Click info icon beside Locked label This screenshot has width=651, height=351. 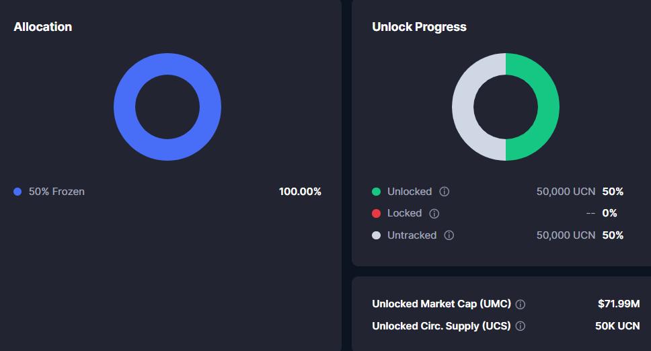click(434, 214)
